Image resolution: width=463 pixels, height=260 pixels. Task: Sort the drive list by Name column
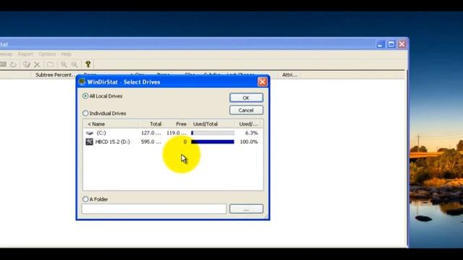pos(111,124)
